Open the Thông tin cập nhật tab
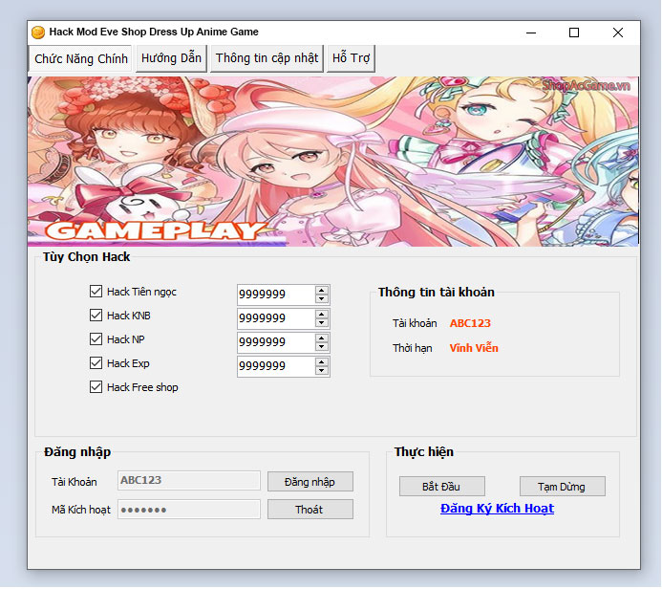 (267, 58)
